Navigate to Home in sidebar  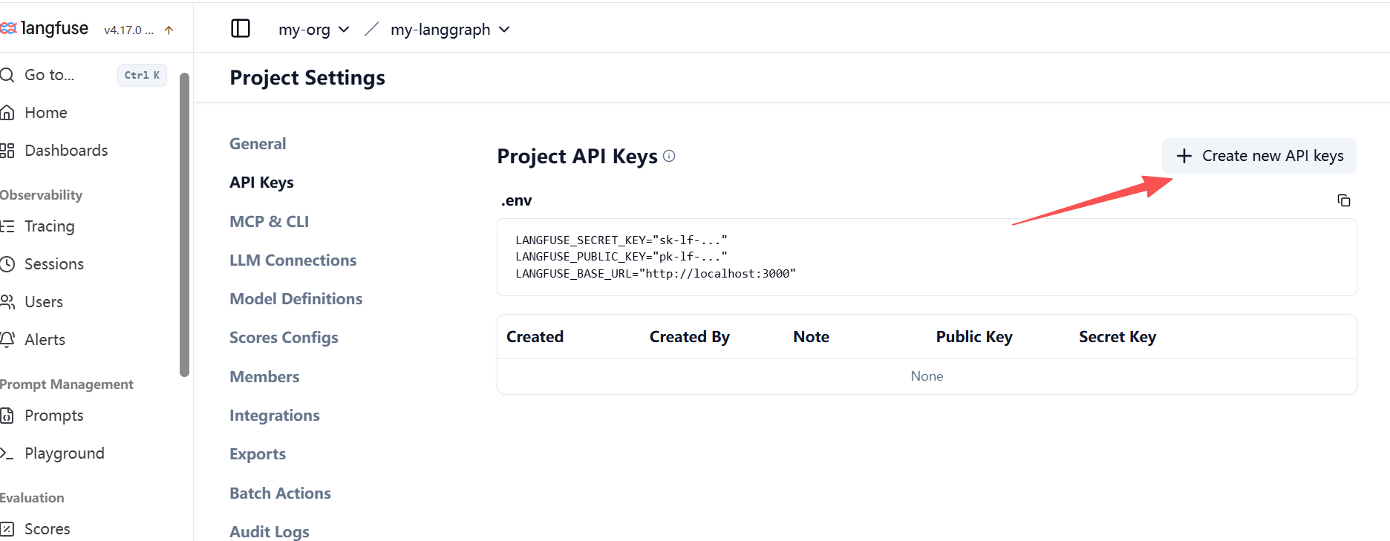tap(46, 113)
